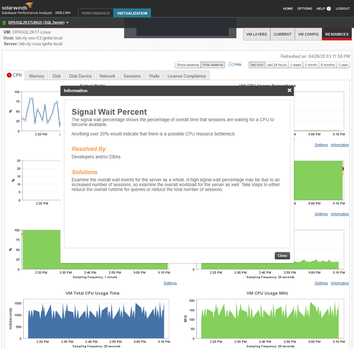
Task: Click server 'lab-riy-vcsa.ignite.local' text
Action: pyautogui.click(x=41, y=44)
